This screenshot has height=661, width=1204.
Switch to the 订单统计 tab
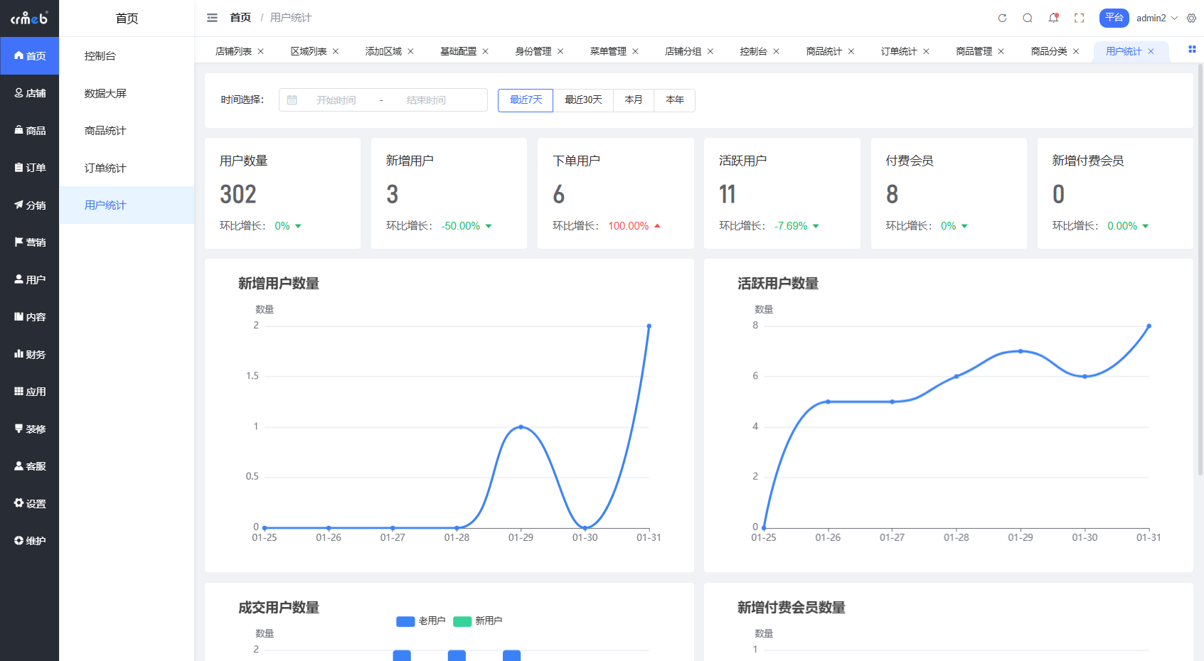click(898, 51)
